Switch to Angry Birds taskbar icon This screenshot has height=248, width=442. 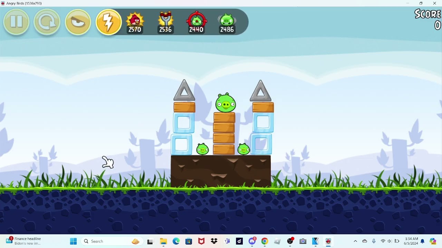[x=328, y=241]
